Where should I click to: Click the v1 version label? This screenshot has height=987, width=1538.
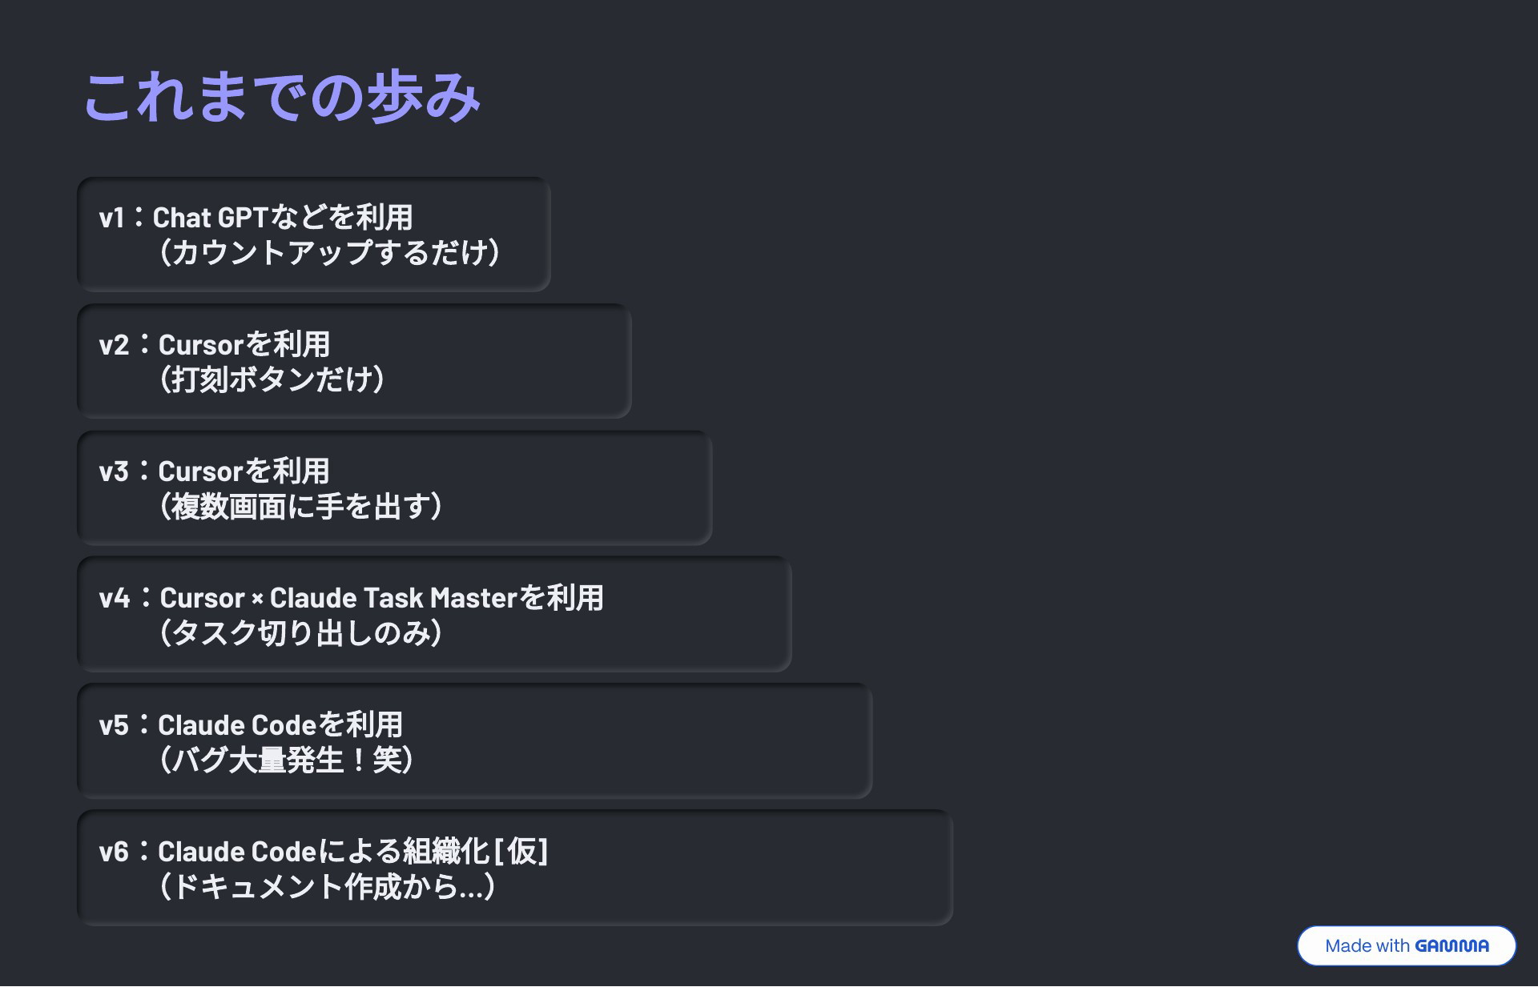[x=112, y=218]
